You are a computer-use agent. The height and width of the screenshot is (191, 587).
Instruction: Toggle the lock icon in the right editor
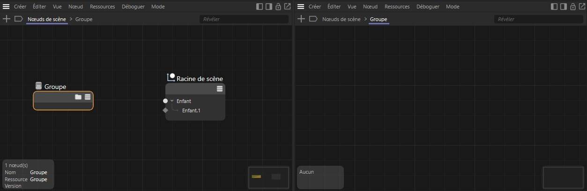click(x=572, y=7)
